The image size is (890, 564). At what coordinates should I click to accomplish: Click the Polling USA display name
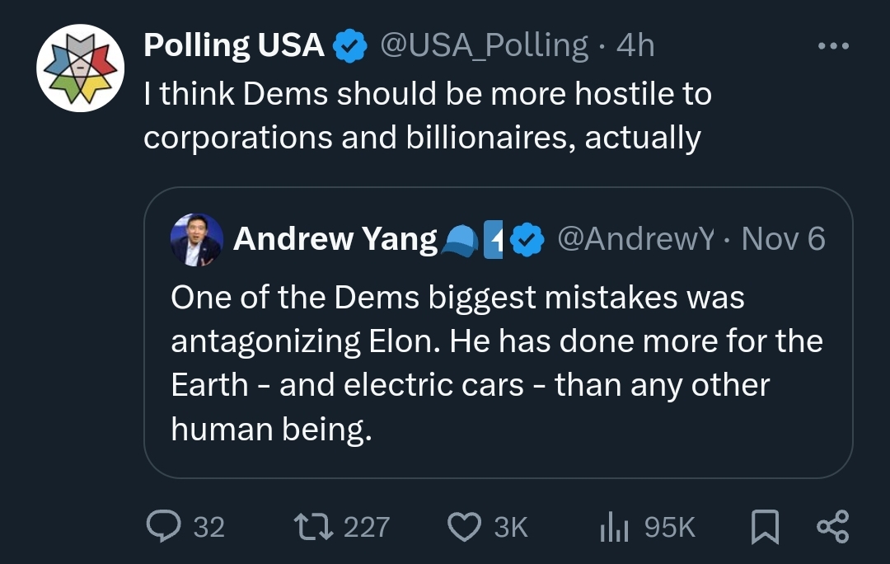click(x=234, y=45)
